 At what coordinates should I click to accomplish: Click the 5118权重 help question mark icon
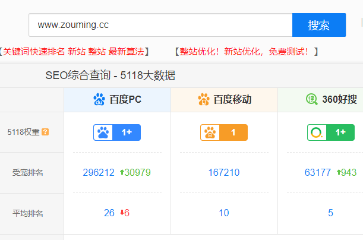tap(45, 132)
